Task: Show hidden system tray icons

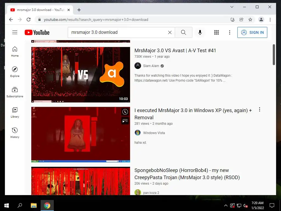Action: click(226, 206)
